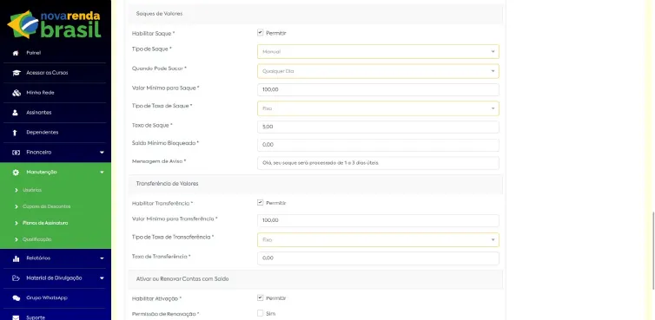Click the Taxa de Saque field
The width and height of the screenshot is (655, 320).
(378, 127)
